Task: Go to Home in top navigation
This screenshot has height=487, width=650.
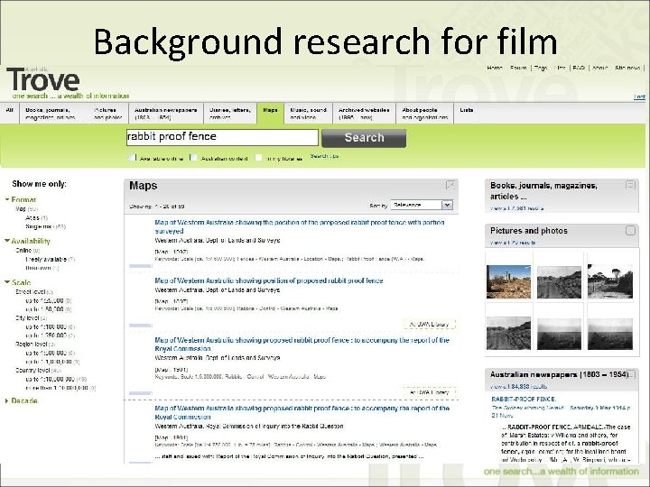Action: click(x=494, y=68)
